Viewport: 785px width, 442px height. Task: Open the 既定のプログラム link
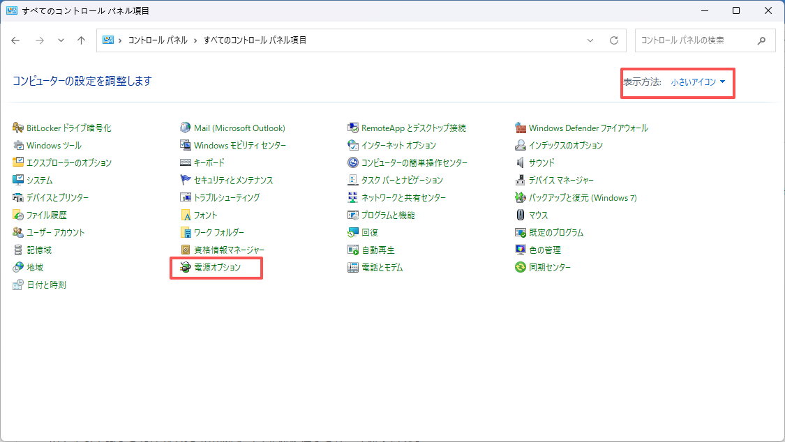pos(556,232)
